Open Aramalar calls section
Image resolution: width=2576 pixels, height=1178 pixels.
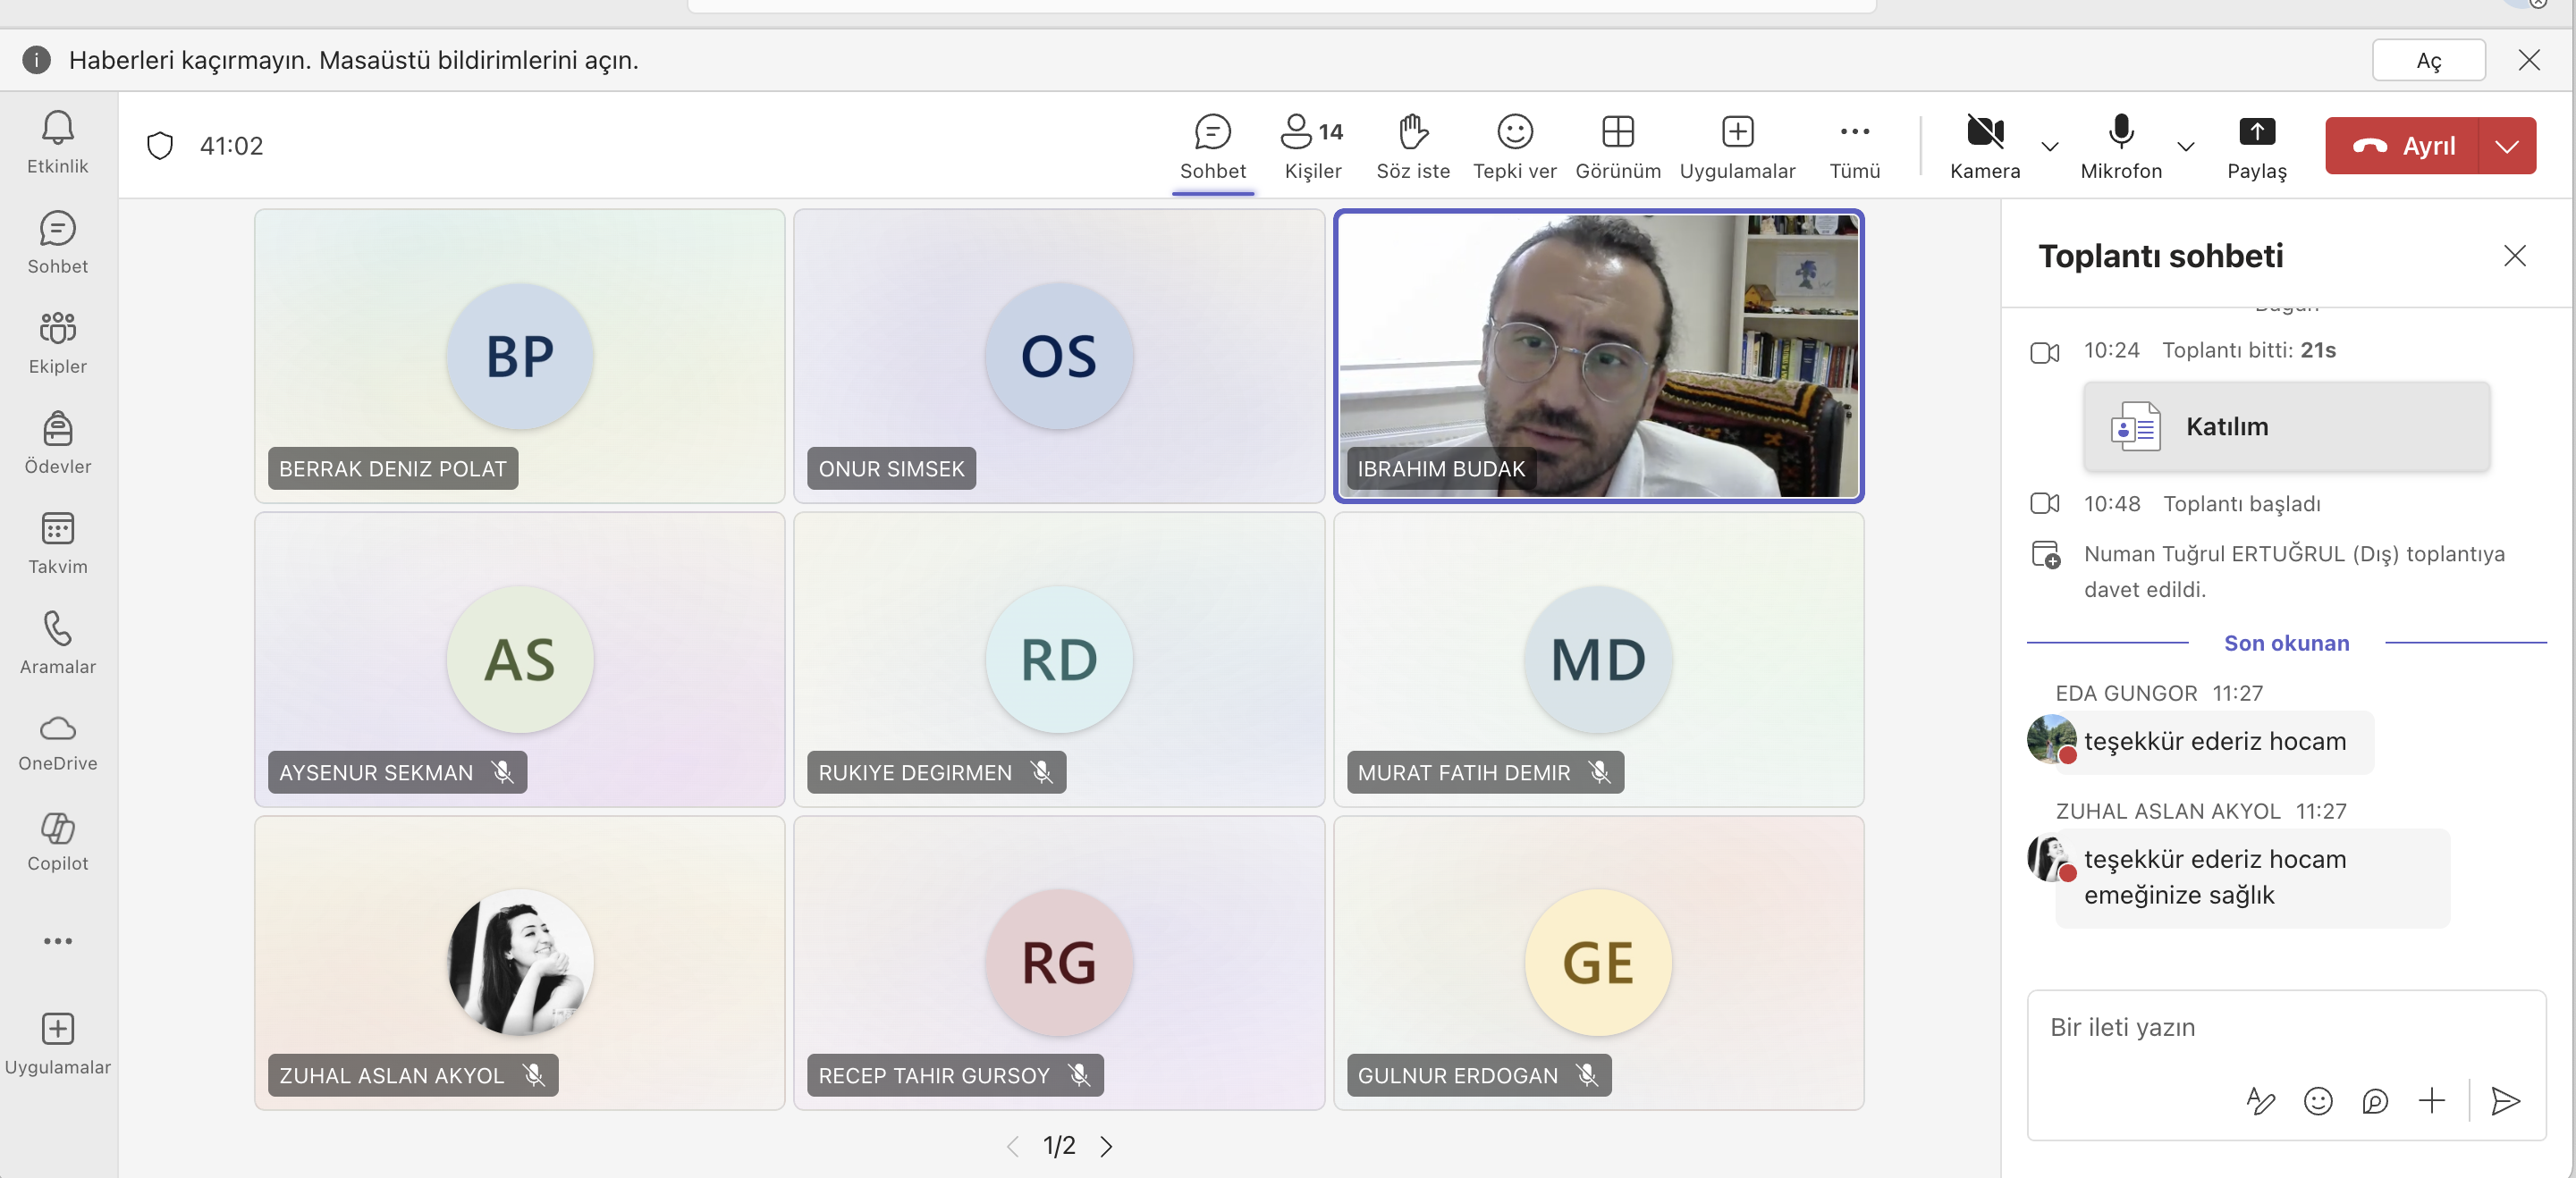(57, 643)
